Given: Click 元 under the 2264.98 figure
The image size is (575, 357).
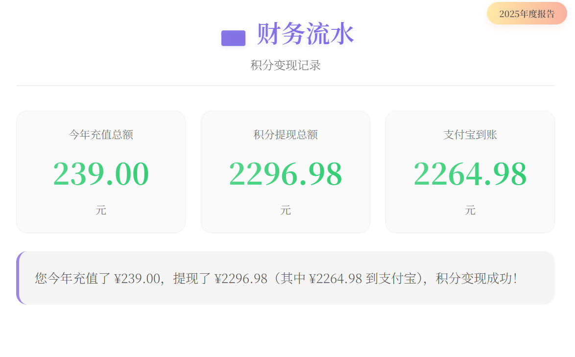Looking at the screenshot, I should point(470,211).
